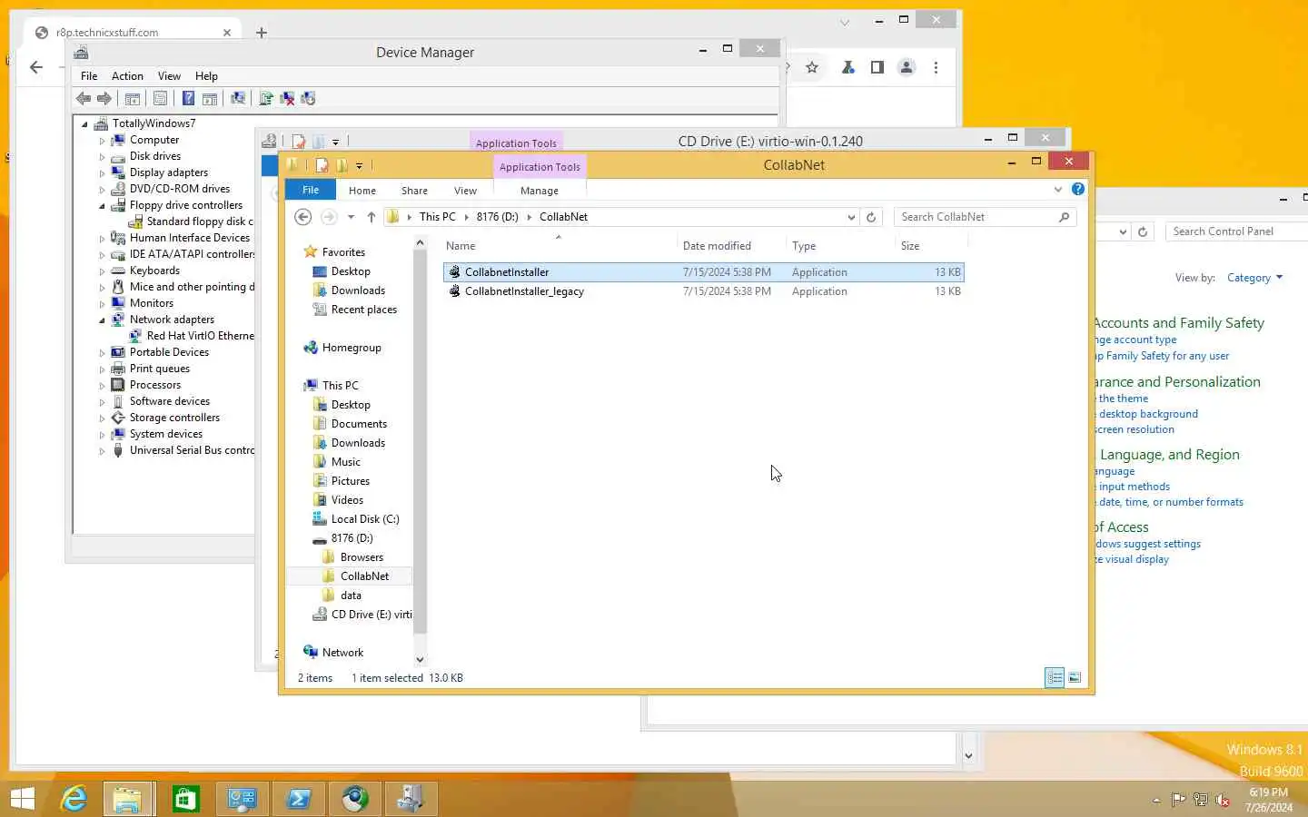This screenshot has height=817, width=1308.
Task: Open PowerShell from taskbar
Action: 299,799
